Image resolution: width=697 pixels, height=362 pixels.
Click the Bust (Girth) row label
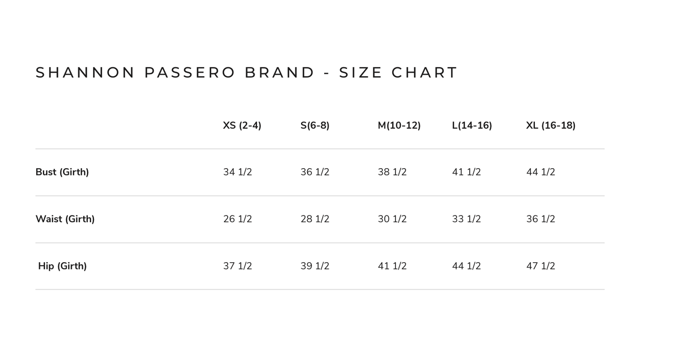pos(62,172)
